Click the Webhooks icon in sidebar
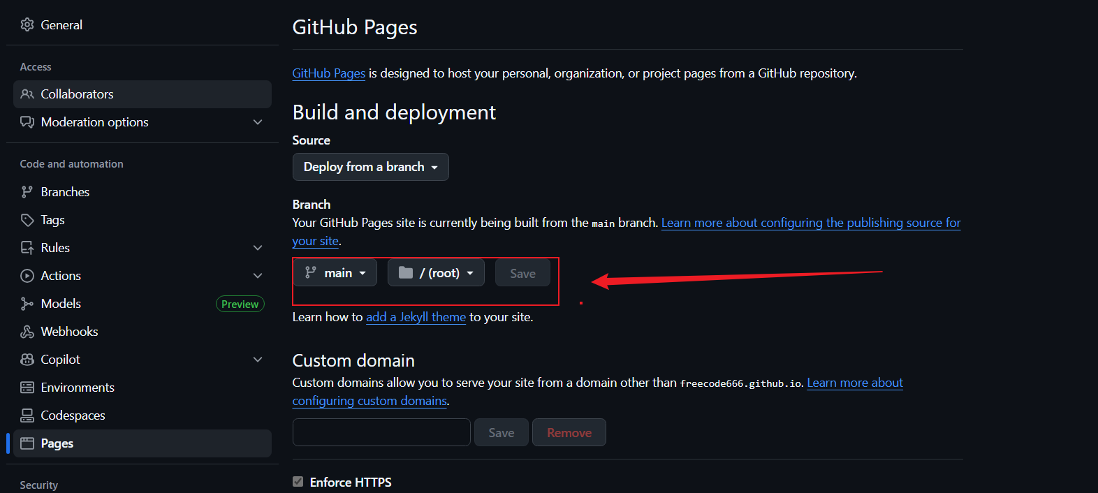Viewport: 1098px width, 493px height. click(x=27, y=332)
